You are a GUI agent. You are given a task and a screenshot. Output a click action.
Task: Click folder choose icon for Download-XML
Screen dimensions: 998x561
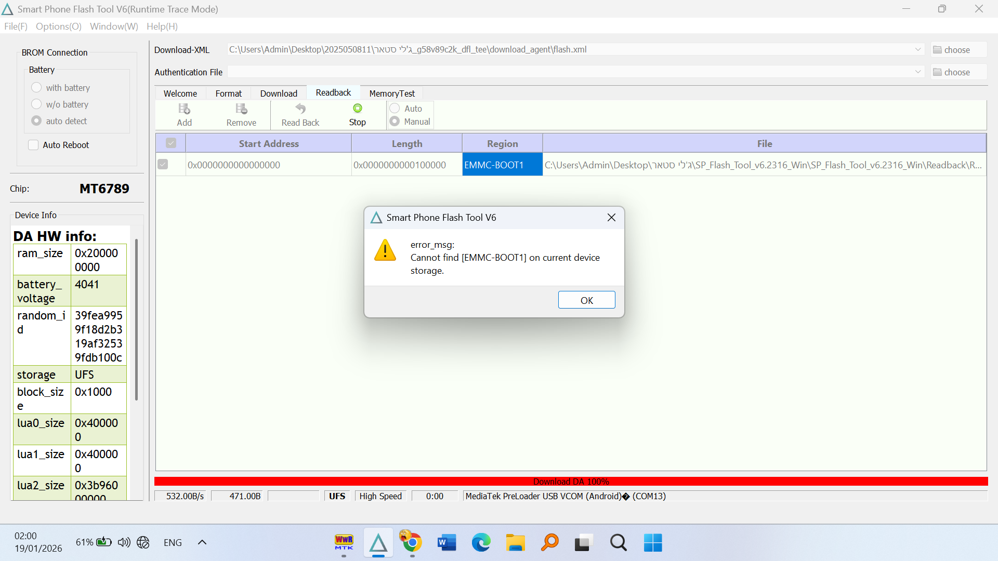938,50
